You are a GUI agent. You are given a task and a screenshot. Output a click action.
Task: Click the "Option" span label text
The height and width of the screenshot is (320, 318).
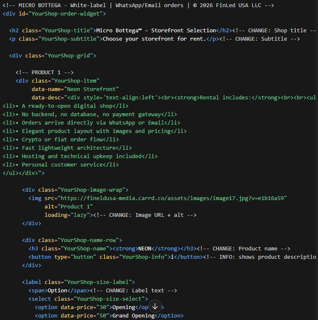[x=57, y=290]
